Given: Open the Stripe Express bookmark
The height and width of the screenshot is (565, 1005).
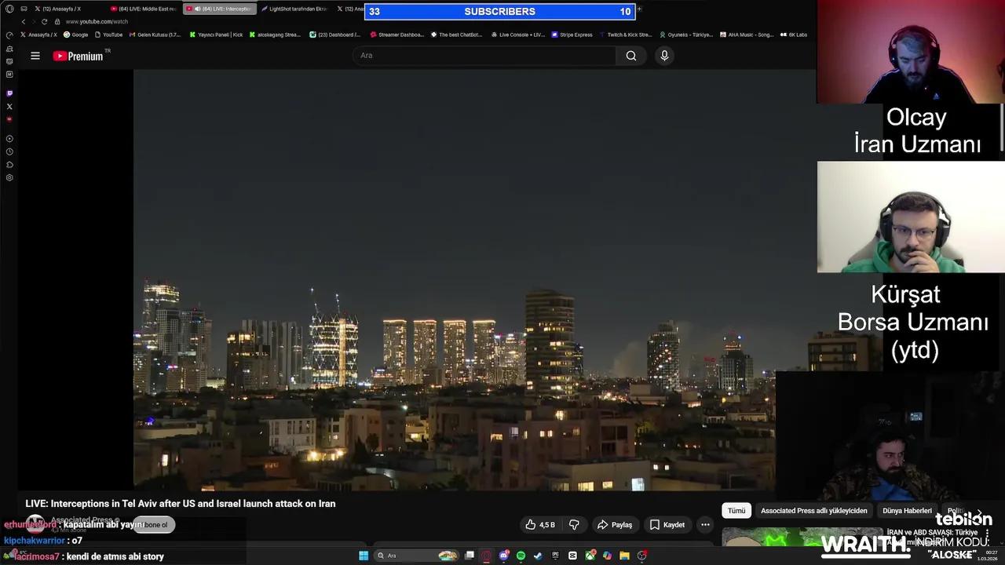Looking at the screenshot, I should click(x=572, y=35).
